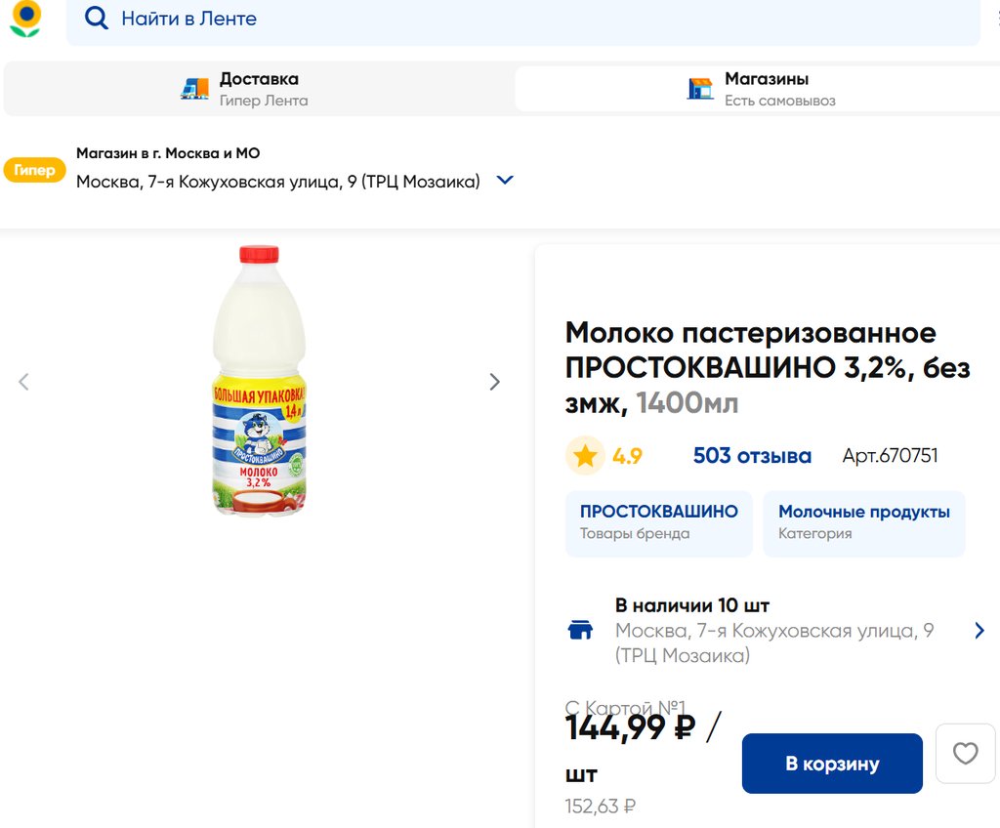This screenshot has height=828, width=1000.
Task: Expand store availability details arrow
Action: click(x=979, y=631)
